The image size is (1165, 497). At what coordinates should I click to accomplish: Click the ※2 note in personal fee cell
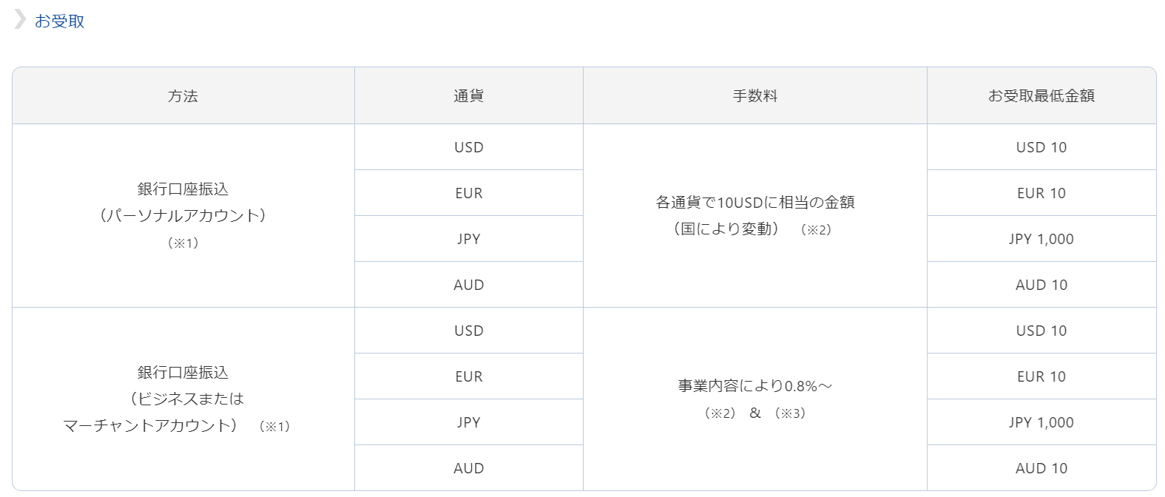tap(816, 229)
